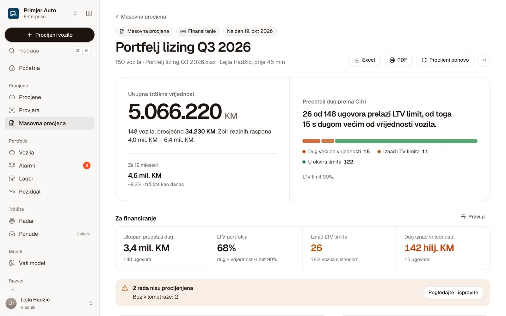The height and width of the screenshot is (316, 506).
Task: Click the LTV portfolija 68% value
Action: click(226, 248)
